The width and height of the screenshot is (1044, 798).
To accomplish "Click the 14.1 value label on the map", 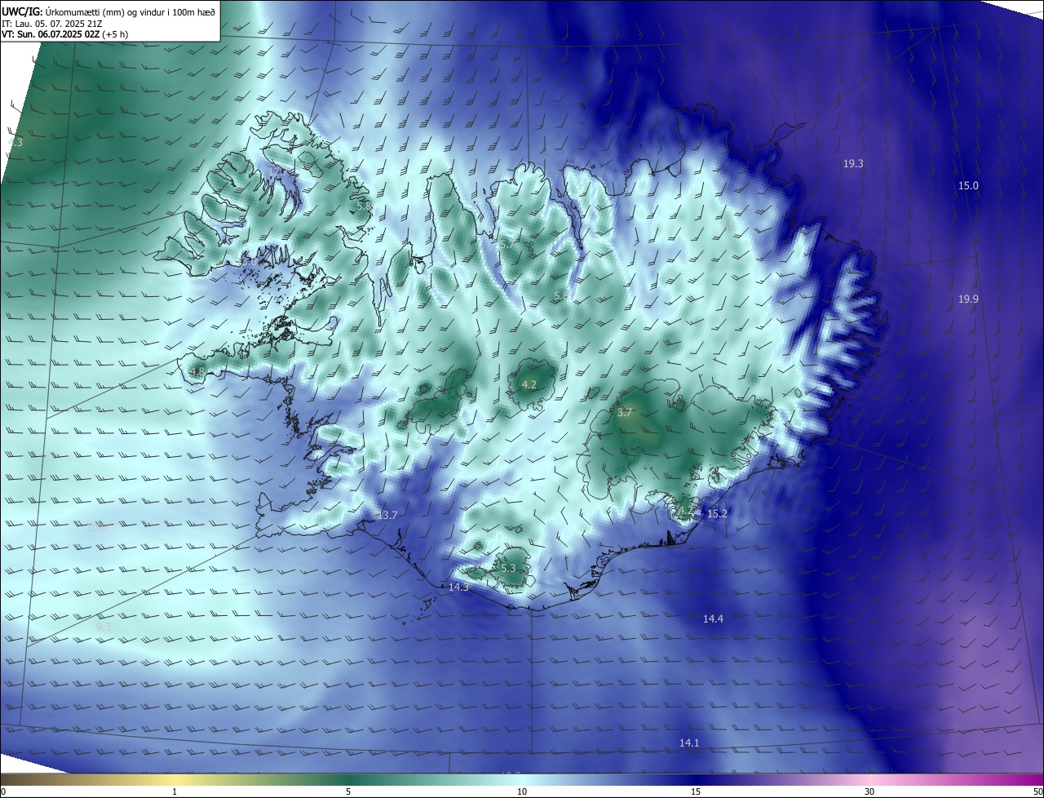I will pos(689,743).
